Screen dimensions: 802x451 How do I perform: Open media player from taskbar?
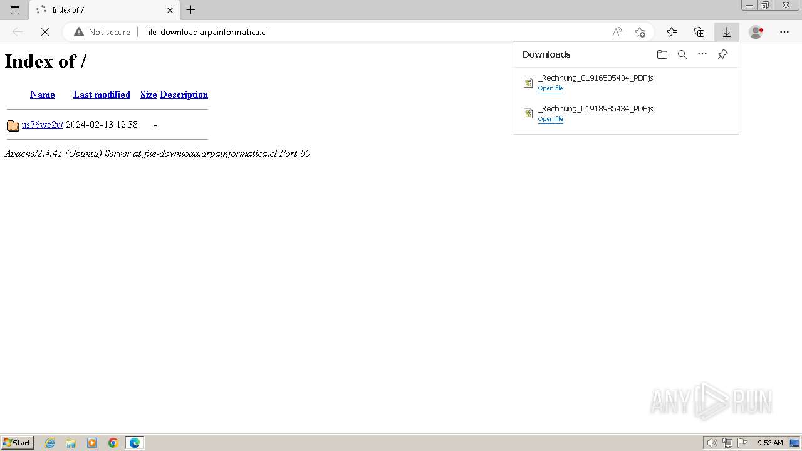point(92,443)
